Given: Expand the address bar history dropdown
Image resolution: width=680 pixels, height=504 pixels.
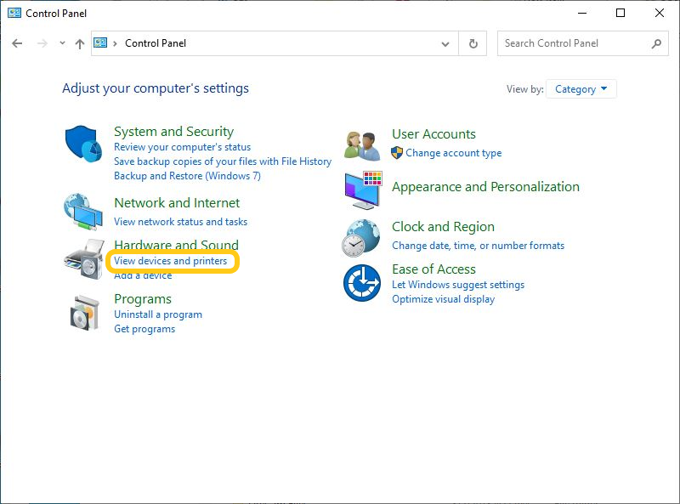Looking at the screenshot, I should pyautogui.click(x=445, y=43).
